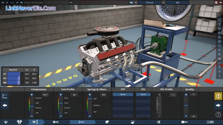Expand right sidebar with the small arrow
The height and width of the screenshot is (125, 223).
point(214,46)
